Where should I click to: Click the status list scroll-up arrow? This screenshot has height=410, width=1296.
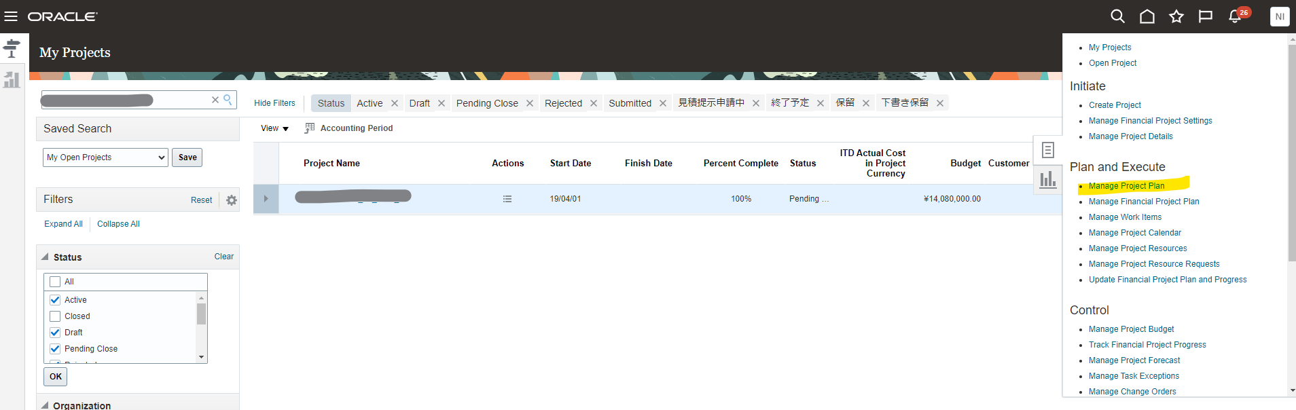(201, 298)
